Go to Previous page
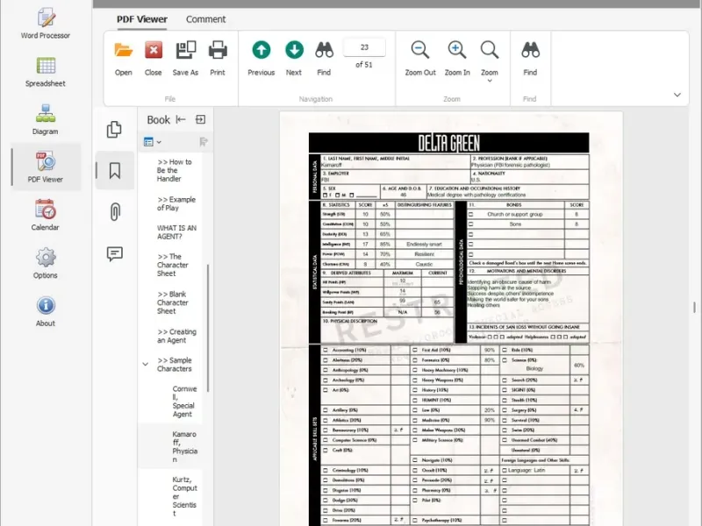 261,58
